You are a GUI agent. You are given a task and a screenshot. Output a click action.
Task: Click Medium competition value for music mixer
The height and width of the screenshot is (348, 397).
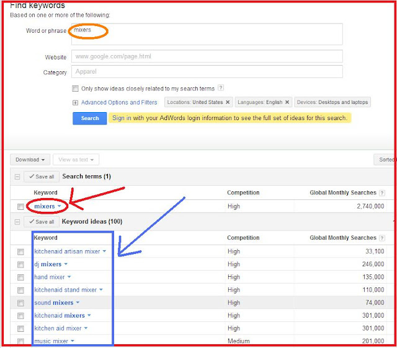click(x=238, y=341)
